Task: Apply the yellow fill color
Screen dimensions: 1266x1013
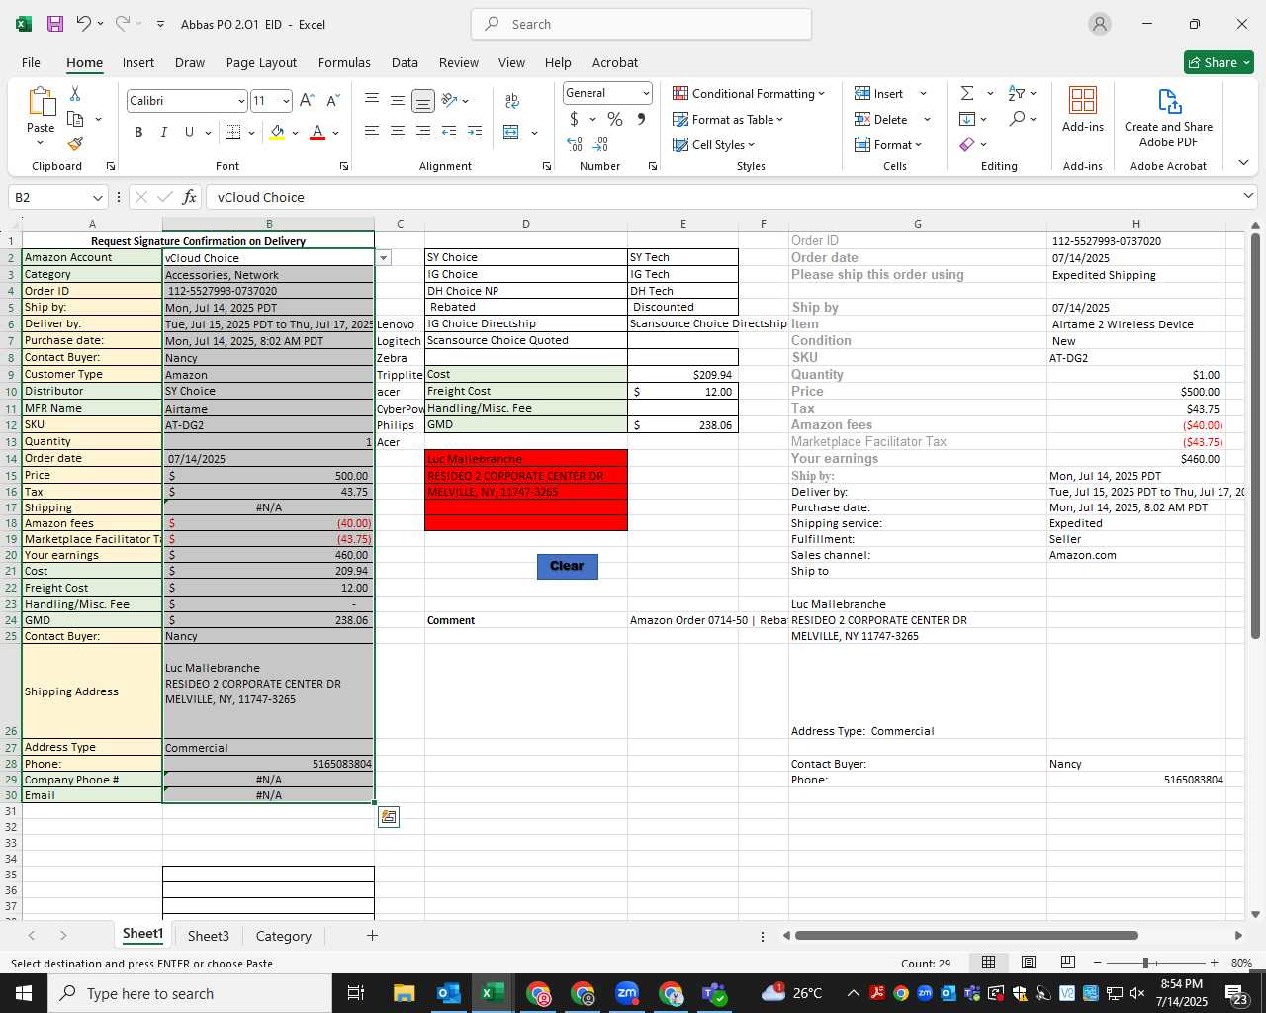Action: point(277,132)
